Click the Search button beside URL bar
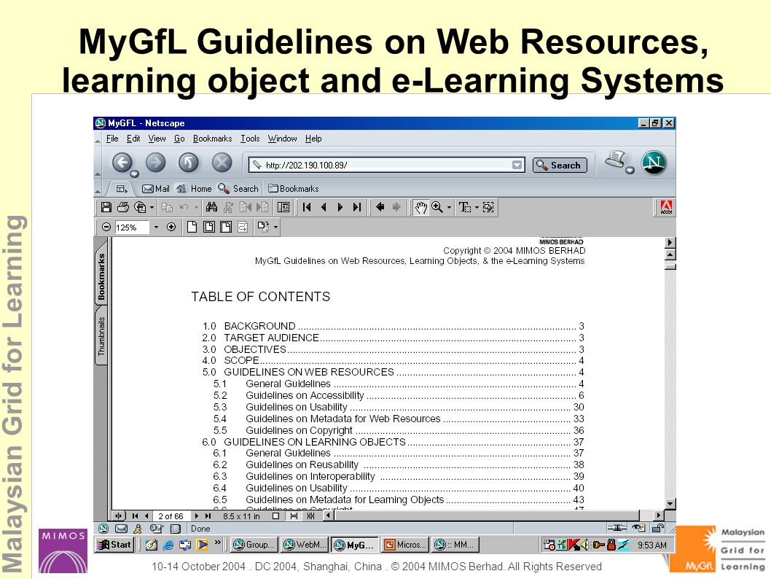Screen dimensions: 771x579 tap(560, 166)
